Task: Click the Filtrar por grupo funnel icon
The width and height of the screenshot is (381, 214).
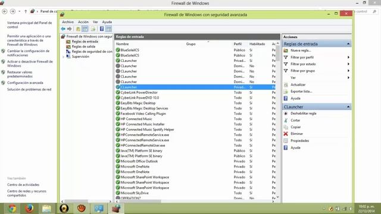Action: pyautogui.click(x=286, y=71)
